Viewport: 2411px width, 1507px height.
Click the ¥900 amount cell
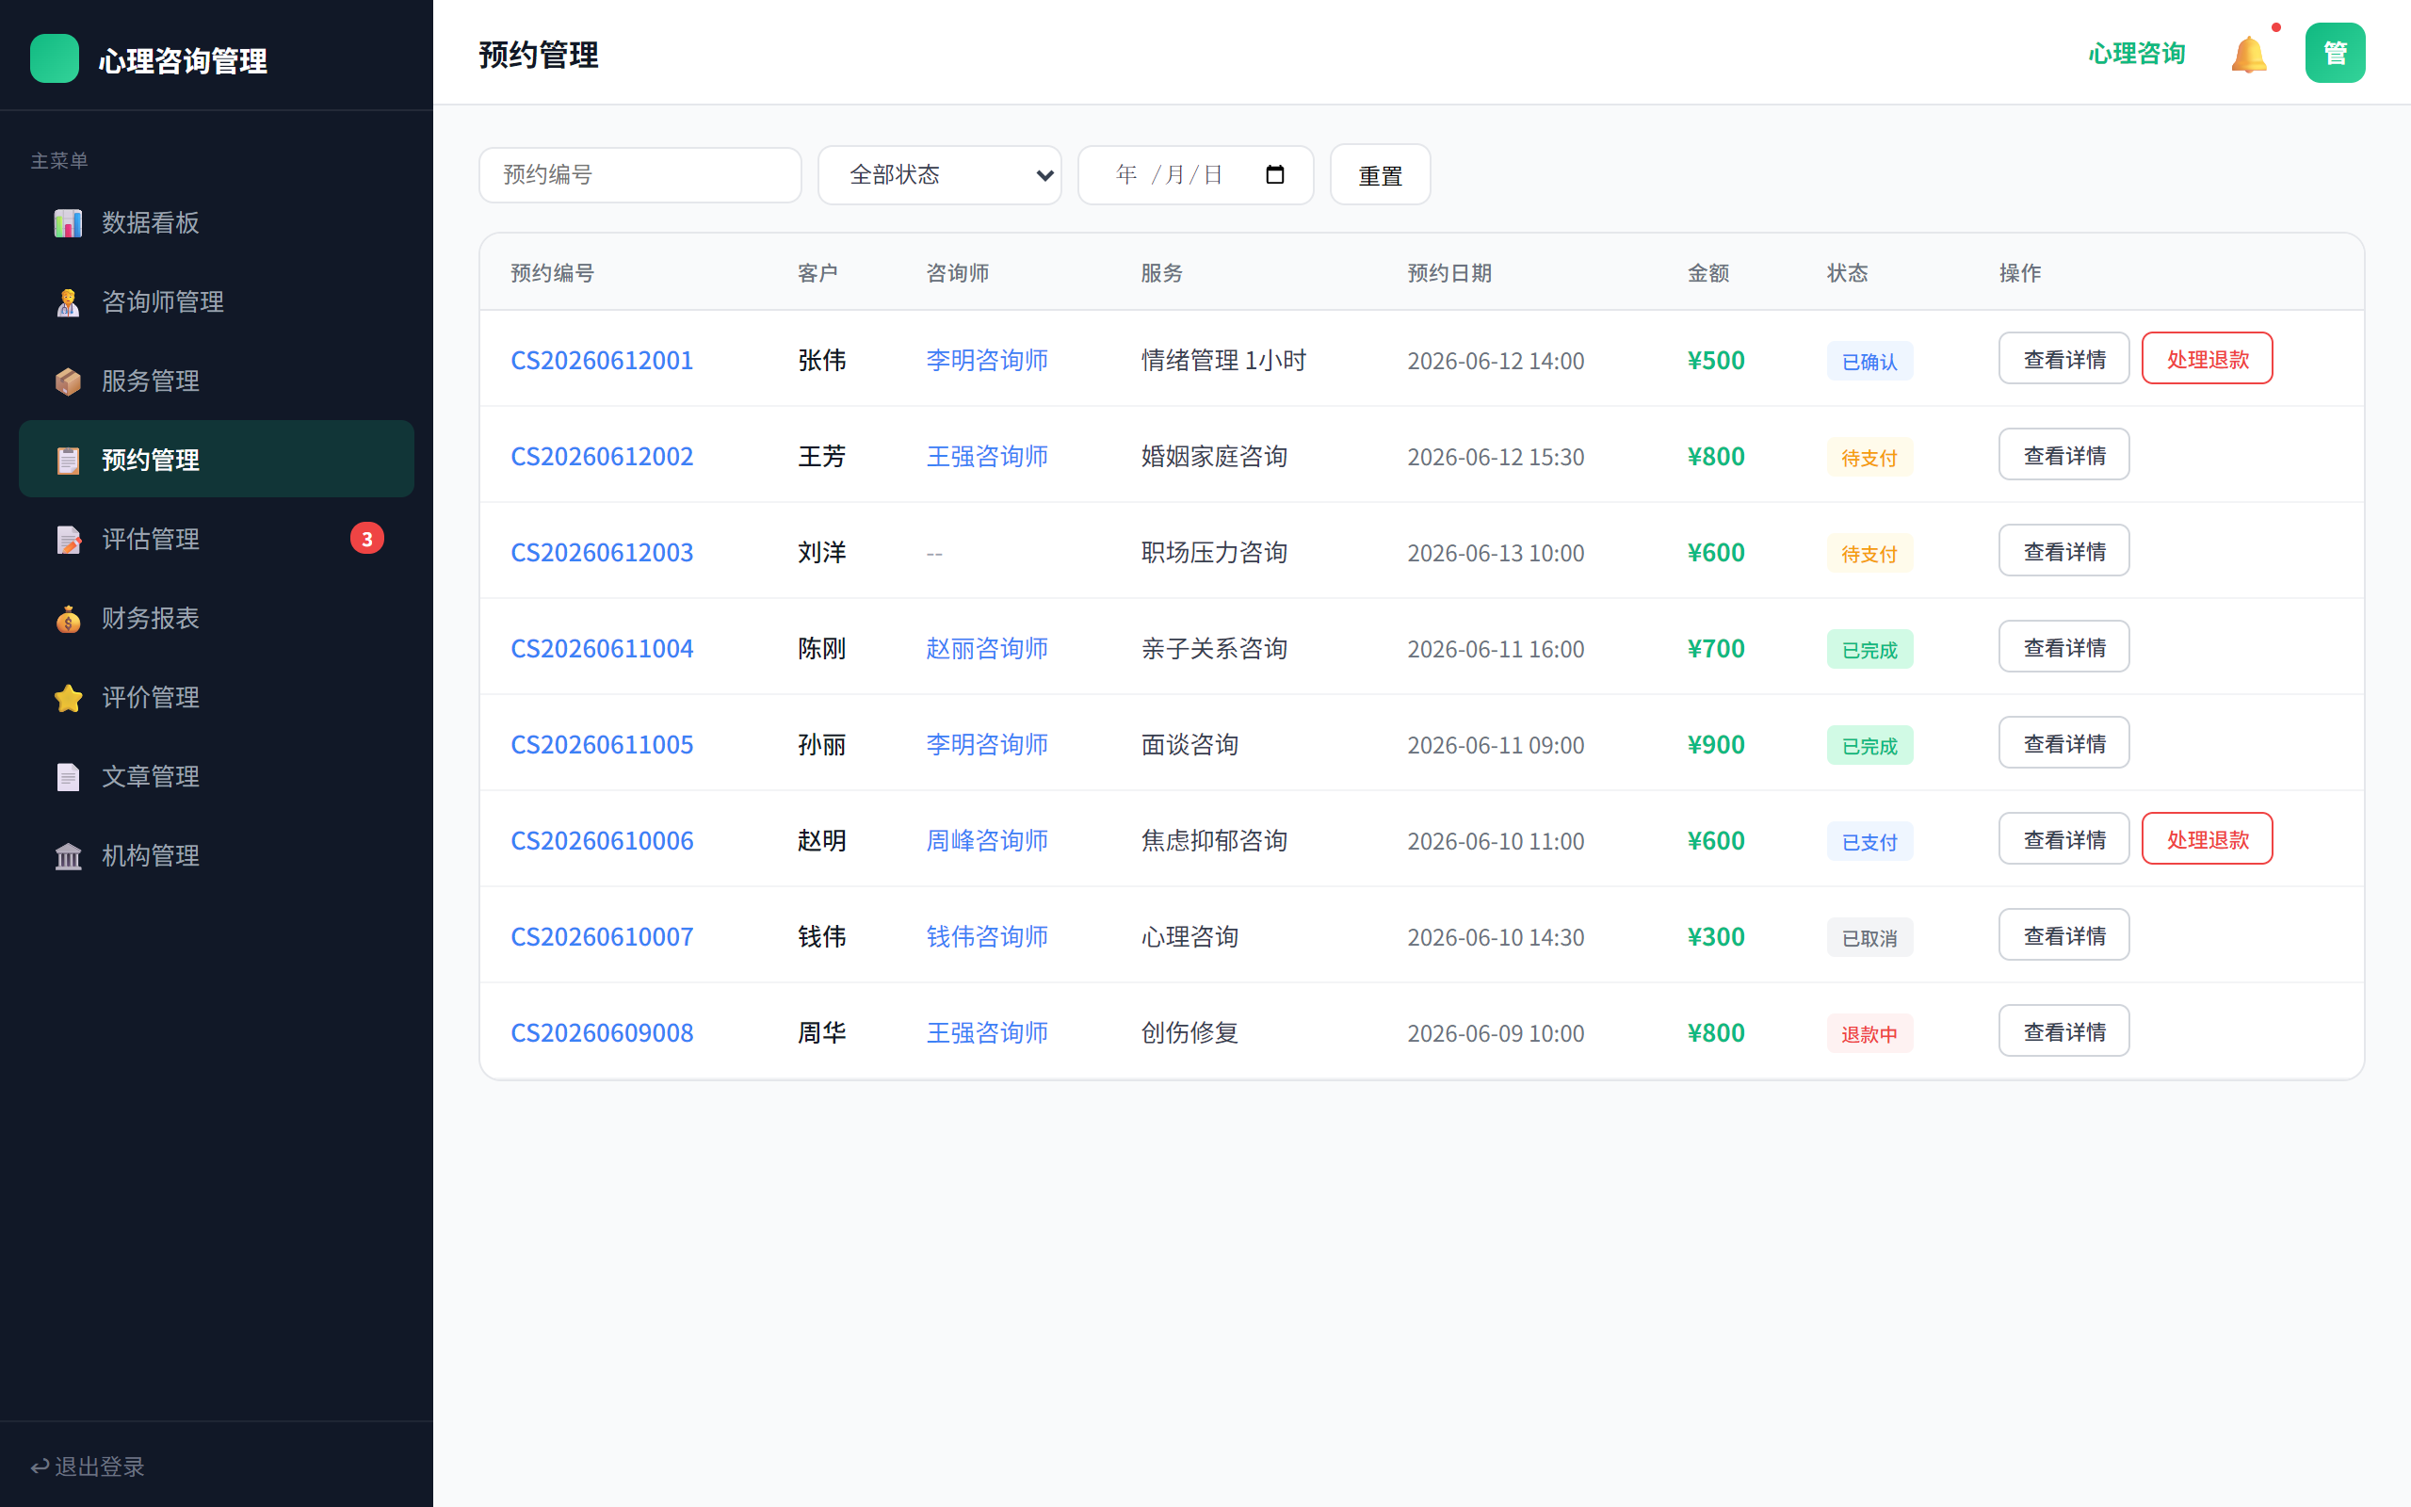tap(1716, 744)
